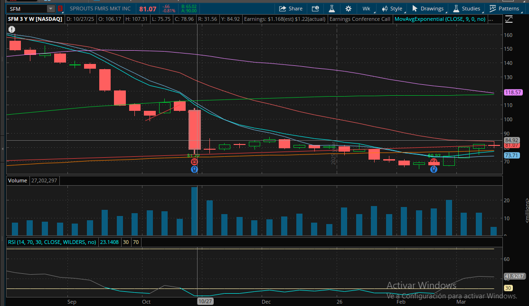Click the A: 90.00 ask value
This screenshot has width=529, height=306.
tap(189, 11)
